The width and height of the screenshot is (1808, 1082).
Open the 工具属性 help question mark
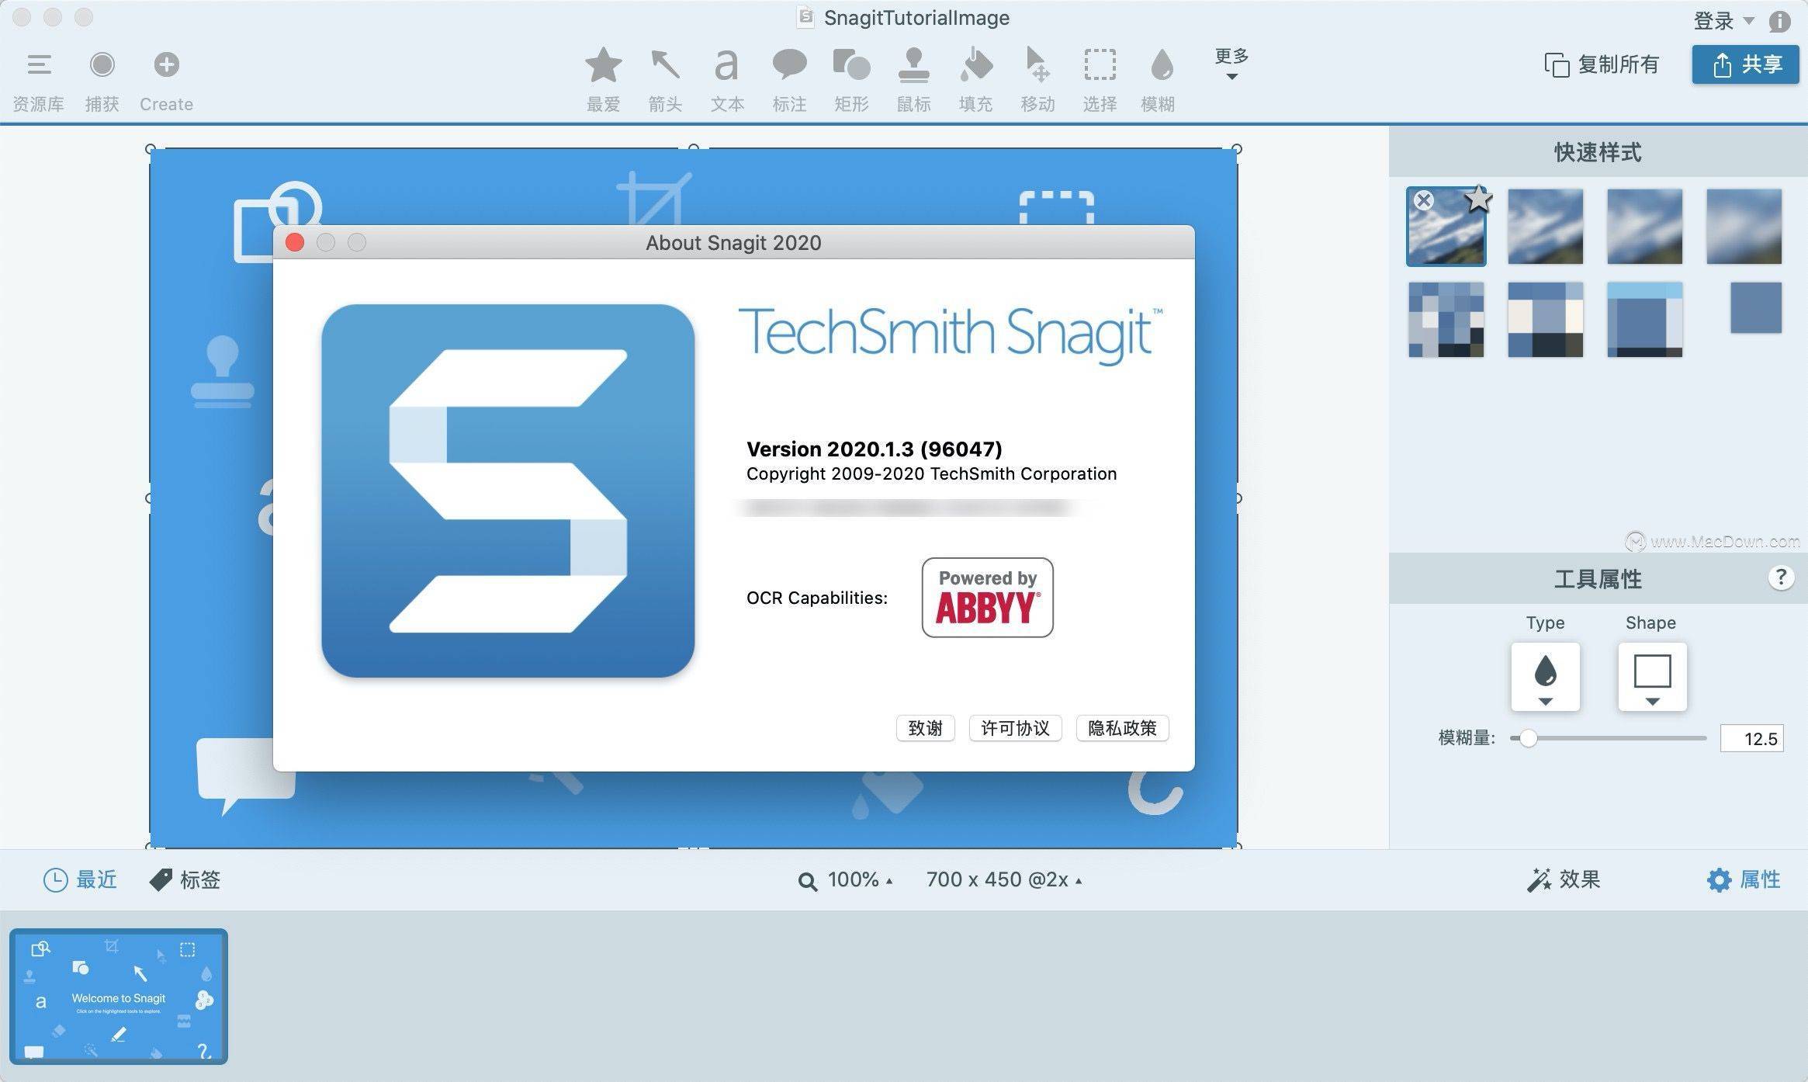pyautogui.click(x=1781, y=577)
